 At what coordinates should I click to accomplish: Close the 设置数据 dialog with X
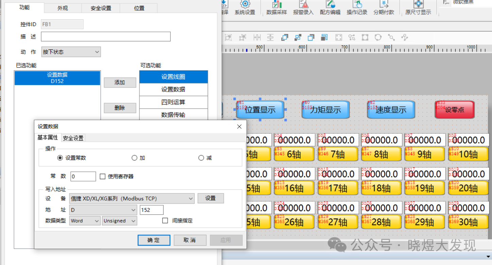pos(239,127)
